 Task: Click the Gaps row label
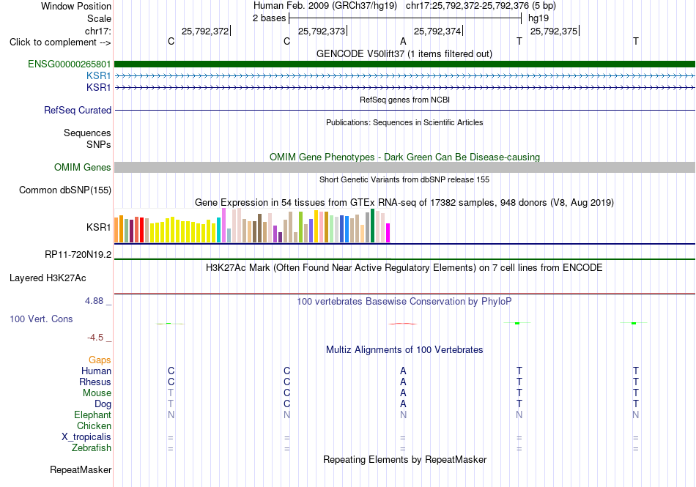(100, 360)
